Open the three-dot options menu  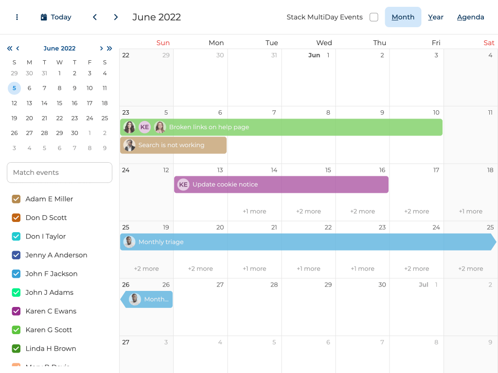17,17
